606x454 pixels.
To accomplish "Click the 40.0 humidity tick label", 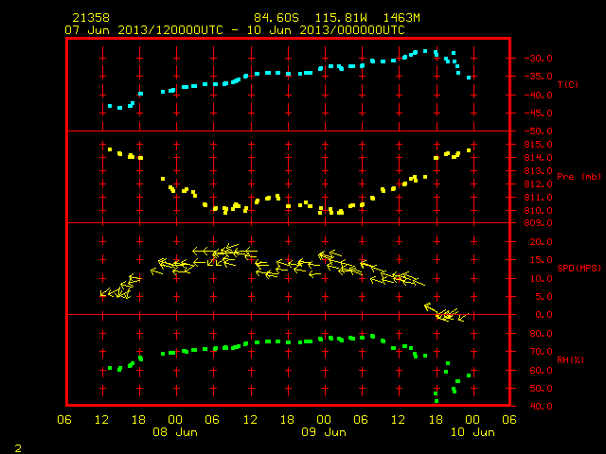I will point(541,406).
